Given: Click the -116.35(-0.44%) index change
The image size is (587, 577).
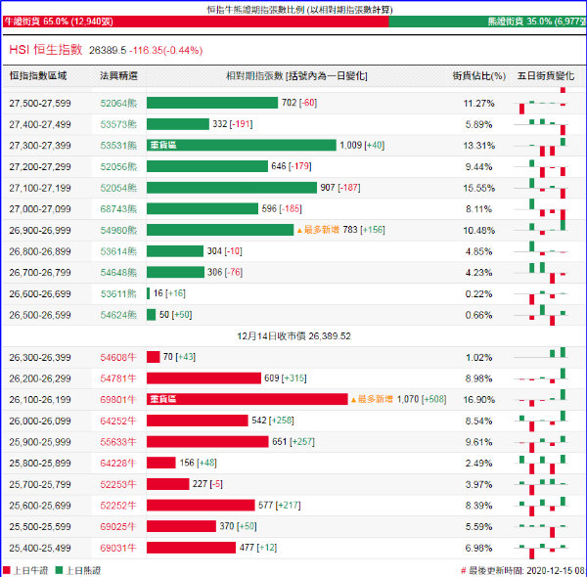Looking at the screenshot, I should pos(166,50).
